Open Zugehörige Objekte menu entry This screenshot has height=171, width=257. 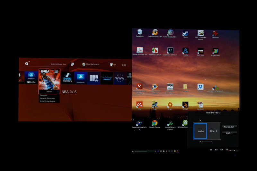pos(49,101)
